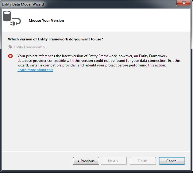Click blank white header area beside the heading
Viewport: 193px width, 173px height.
127,21
